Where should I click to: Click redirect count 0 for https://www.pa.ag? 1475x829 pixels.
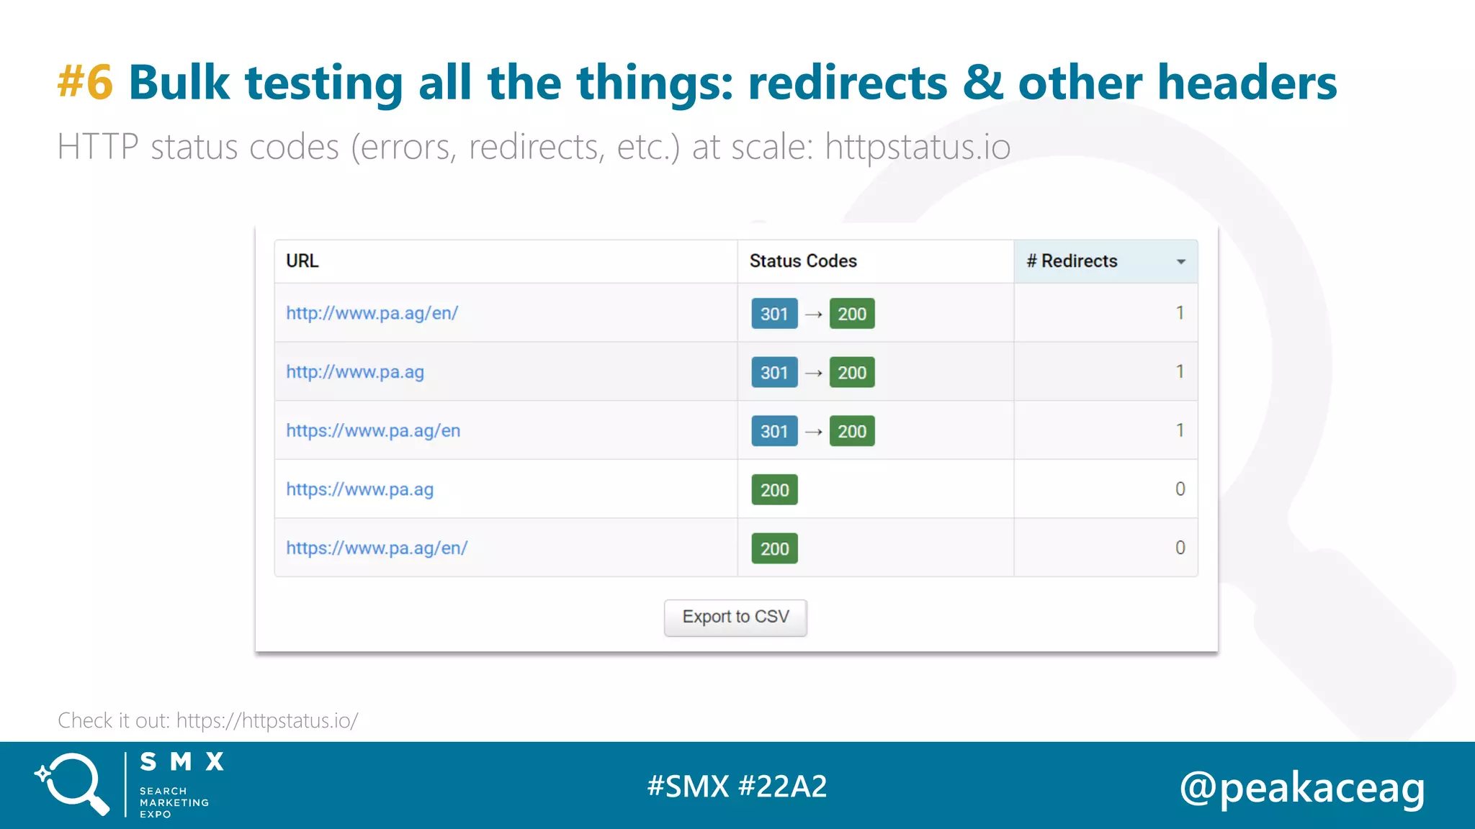[1180, 489]
